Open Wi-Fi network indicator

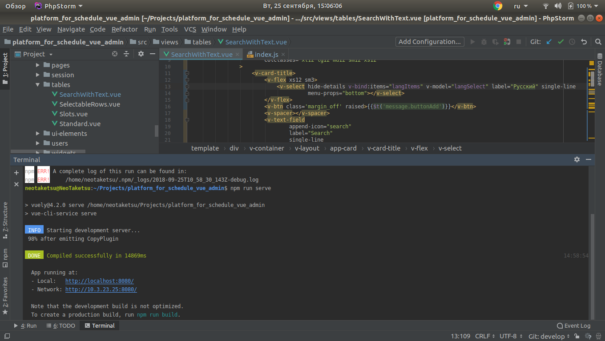[546, 6]
